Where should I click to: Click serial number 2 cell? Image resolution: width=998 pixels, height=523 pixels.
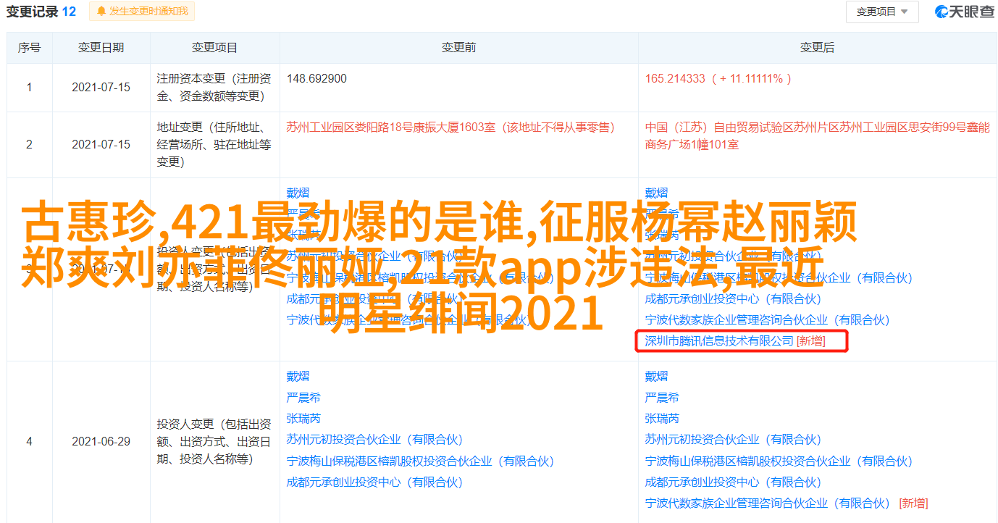pyautogui.click(x=30, y=144)
